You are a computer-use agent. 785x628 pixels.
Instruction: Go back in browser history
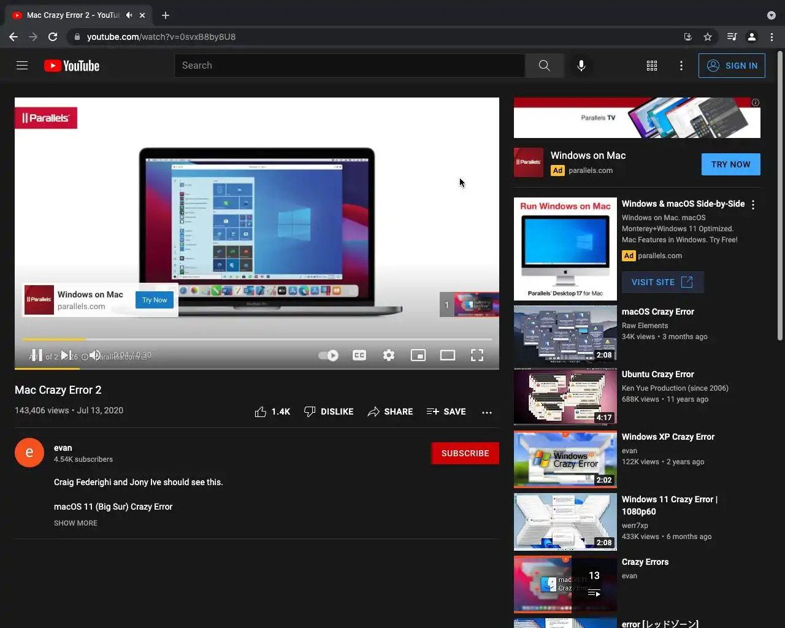tap(13, 37)
